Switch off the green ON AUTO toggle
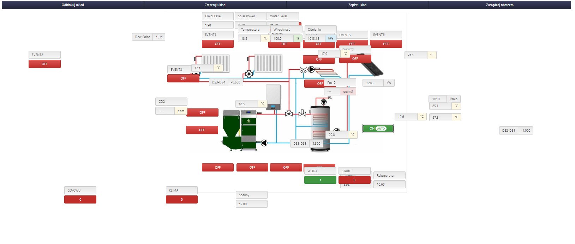Screen dimensions: 575x244 point(378,129)
